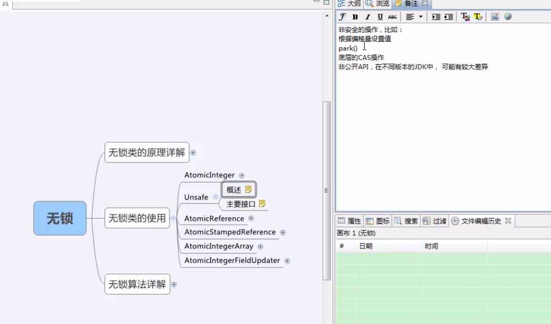This screenshot has width=551, height=324.
Task: Collapse the 无锁类的使用 topic
Action: (x=173, y=218)
